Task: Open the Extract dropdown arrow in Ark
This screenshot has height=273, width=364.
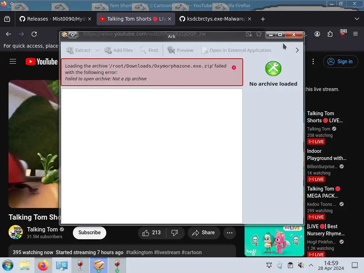Action: pos(97,50)
